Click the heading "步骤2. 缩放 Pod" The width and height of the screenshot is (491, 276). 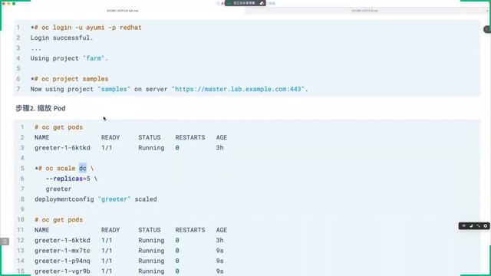[x=41, y=108]
